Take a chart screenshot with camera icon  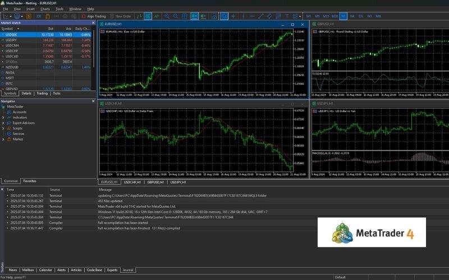coord(214,16)
